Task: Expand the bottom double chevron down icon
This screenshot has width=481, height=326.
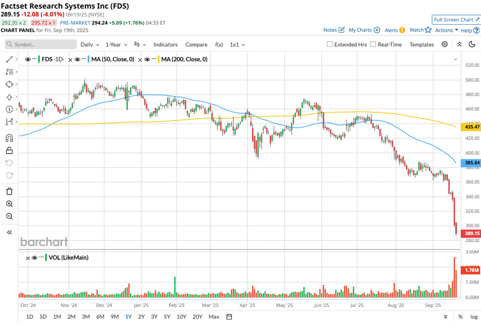Action: tap(446, 317)
